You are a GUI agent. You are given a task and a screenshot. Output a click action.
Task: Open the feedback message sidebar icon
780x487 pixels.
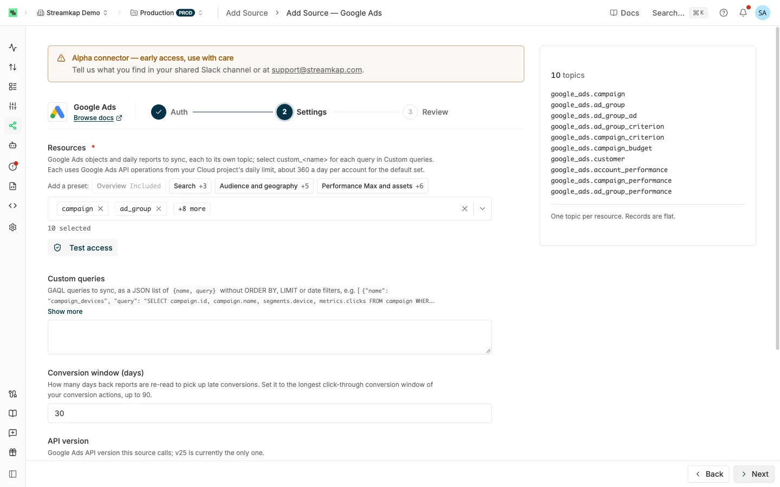tap(13, 433)
